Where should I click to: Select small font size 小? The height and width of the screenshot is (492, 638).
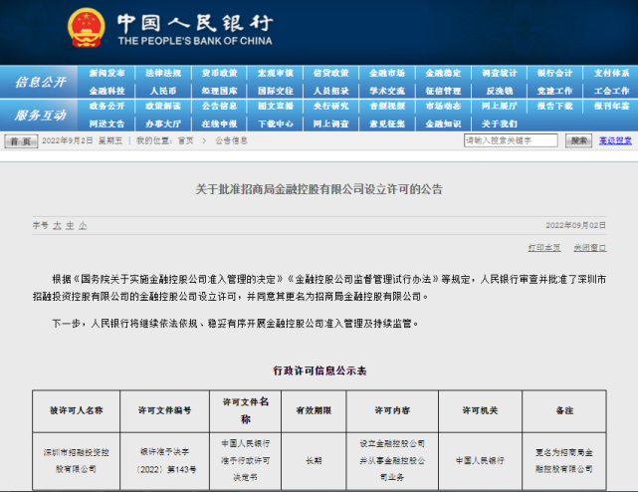[x=83, y=226]
